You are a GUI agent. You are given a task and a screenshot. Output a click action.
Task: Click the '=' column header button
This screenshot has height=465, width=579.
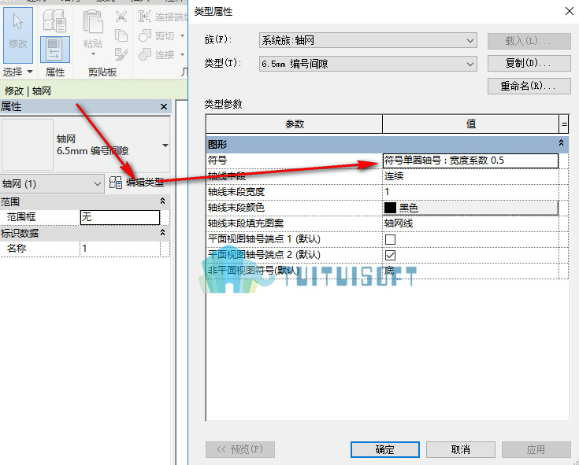pyautogui.click(x=564, y=124)
